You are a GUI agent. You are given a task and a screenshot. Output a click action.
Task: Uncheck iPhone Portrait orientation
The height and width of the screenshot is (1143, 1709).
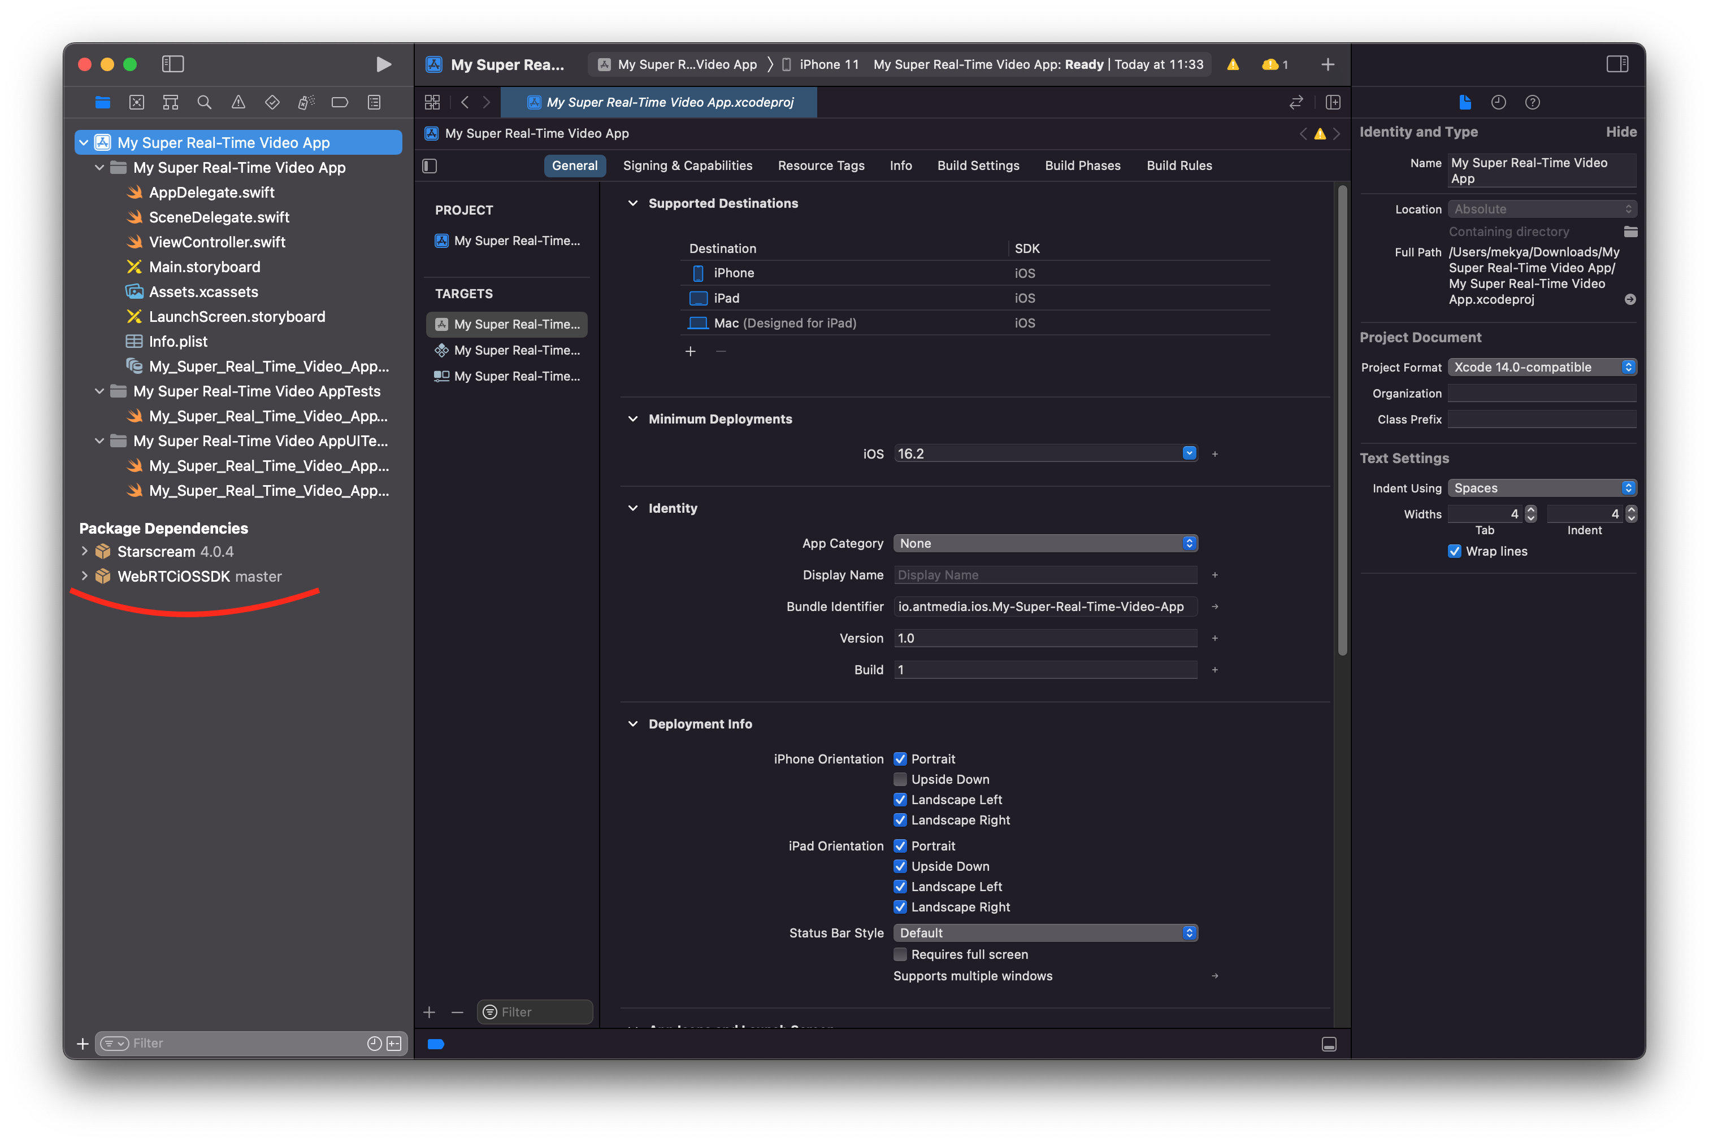(900, 758)
